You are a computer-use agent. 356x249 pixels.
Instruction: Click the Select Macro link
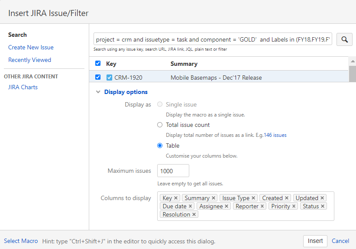[x=21, y=241]
